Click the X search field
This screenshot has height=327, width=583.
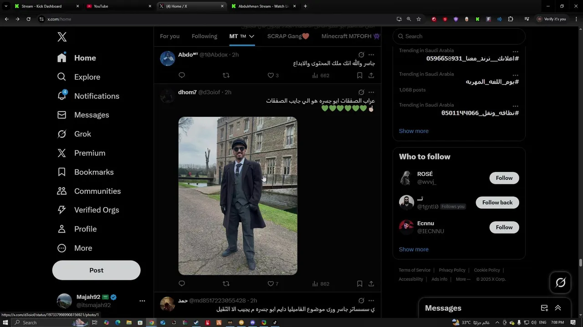coord(459,36)
